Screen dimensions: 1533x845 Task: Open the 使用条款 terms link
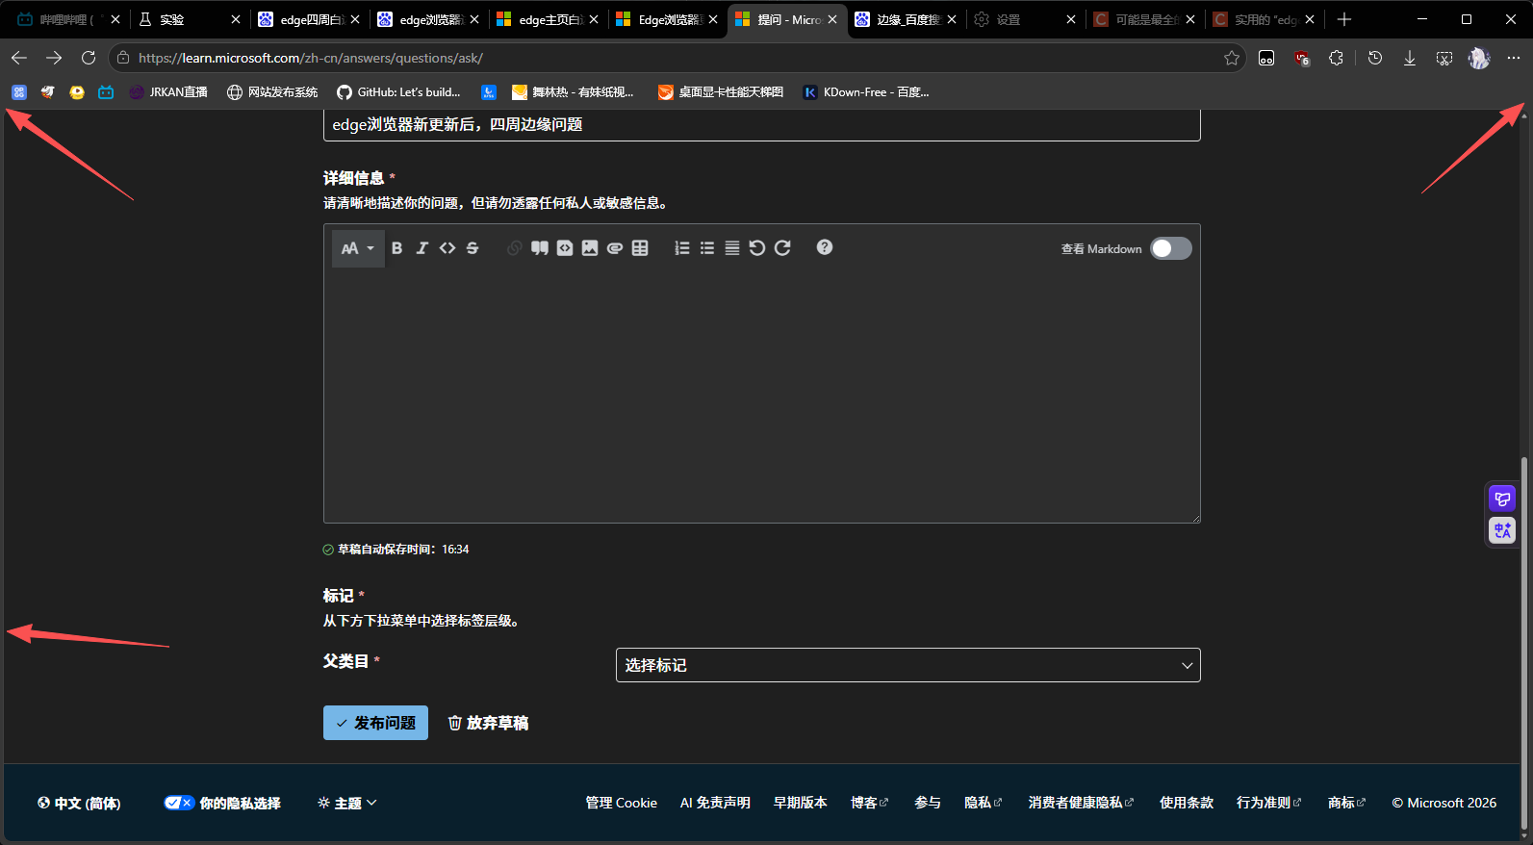(1187, 803)
